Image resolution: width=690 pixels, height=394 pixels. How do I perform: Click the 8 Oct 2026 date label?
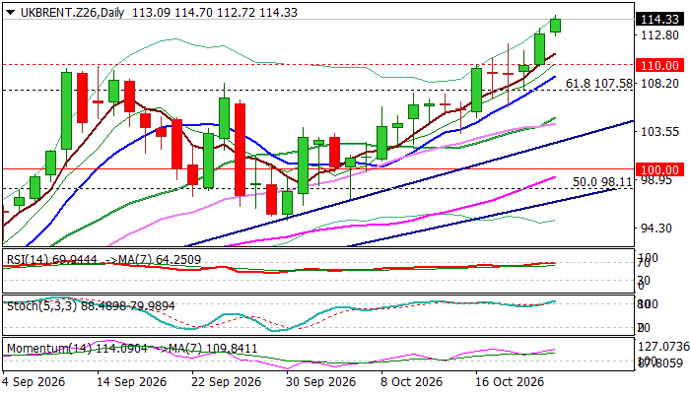(x=411, y=382)
